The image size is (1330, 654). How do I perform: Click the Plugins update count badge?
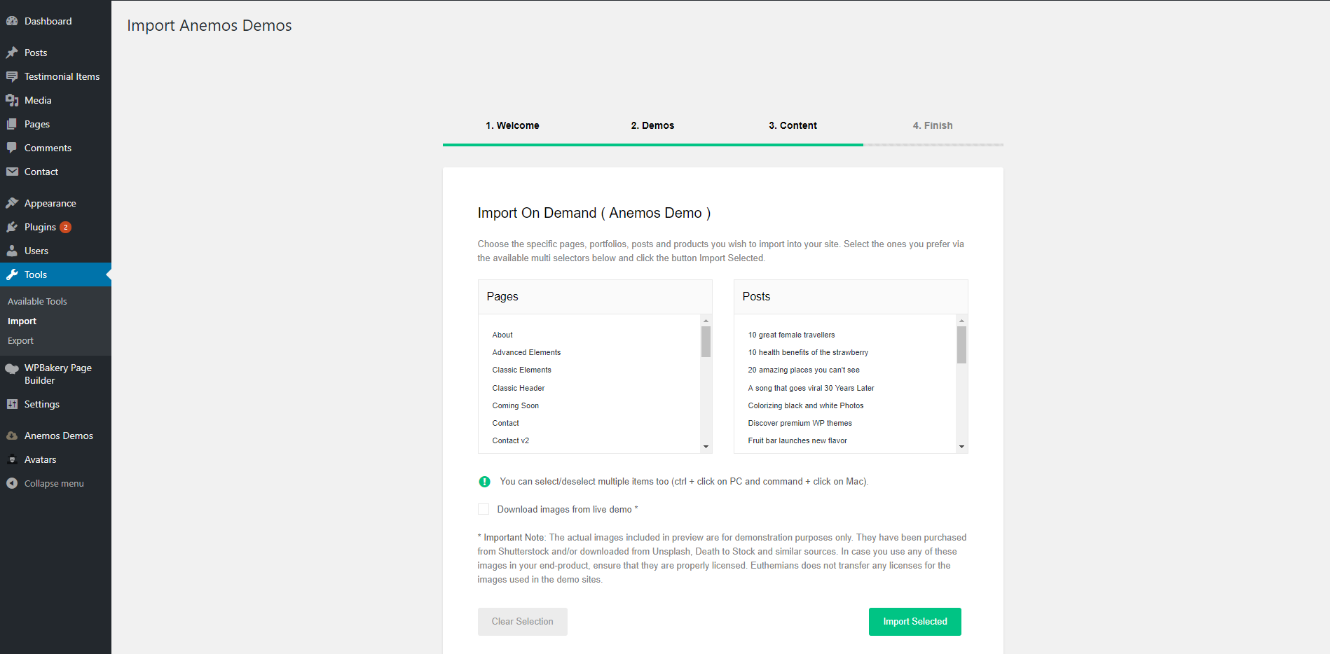(65, 227)
